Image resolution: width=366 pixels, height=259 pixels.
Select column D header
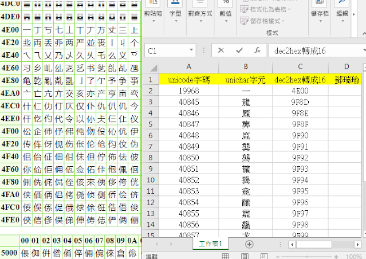click(x=347, y=67)
